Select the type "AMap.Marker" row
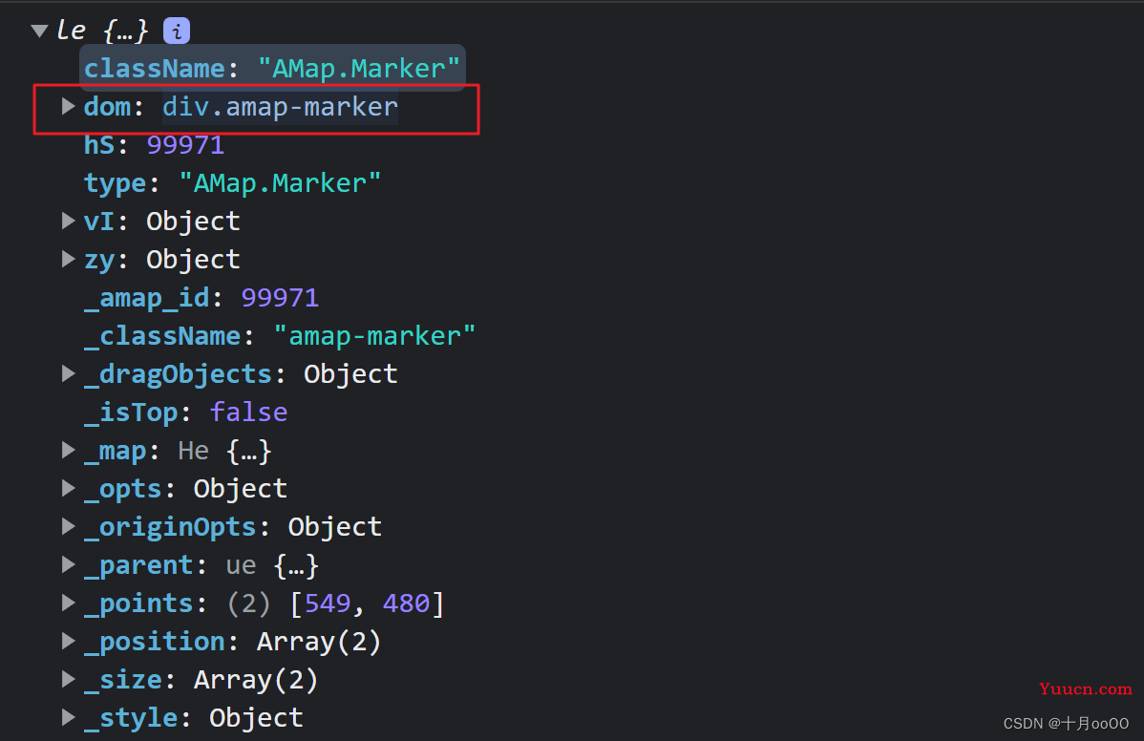1144x741 pixels. [x=232, y=183]
